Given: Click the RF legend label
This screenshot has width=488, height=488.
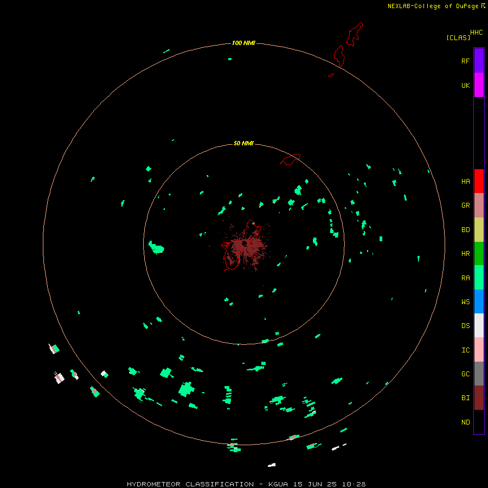Looking at the screenshot, I should click(x=465, y=61).
